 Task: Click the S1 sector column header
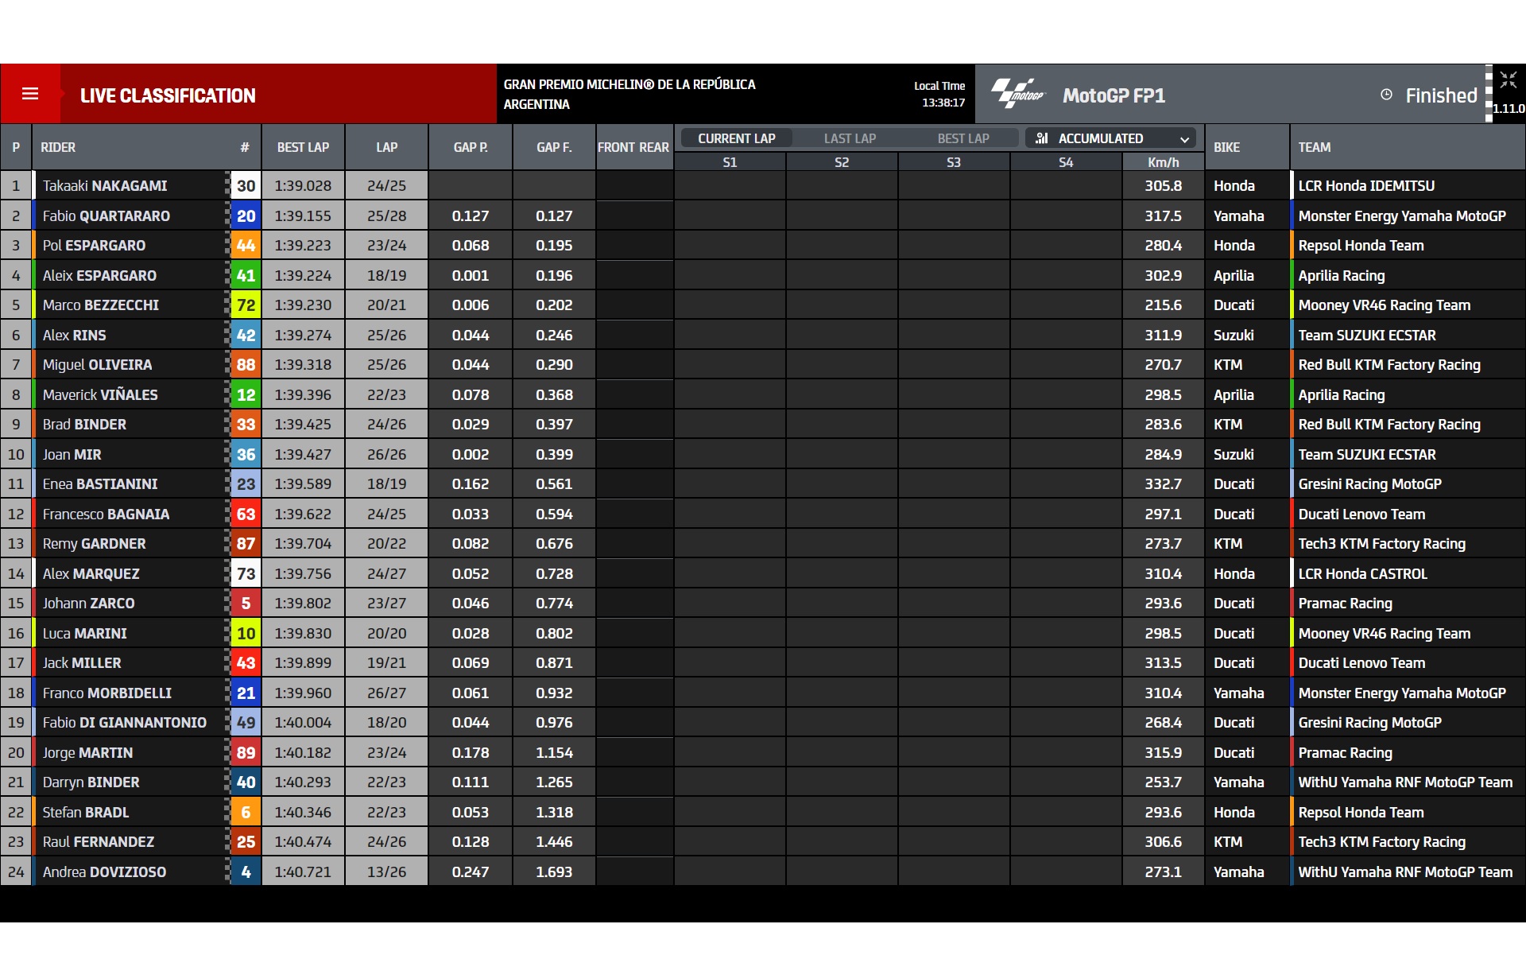pos(730,162)
